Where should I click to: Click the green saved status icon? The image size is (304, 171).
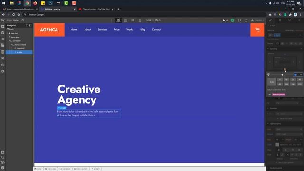232,20
